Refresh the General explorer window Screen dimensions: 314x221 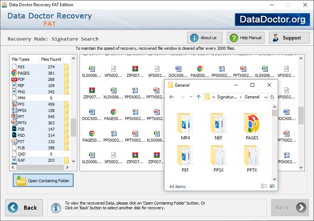272,97
